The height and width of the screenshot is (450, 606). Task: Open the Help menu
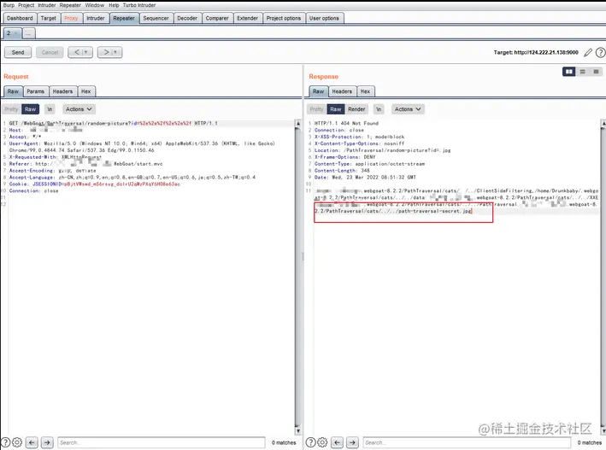coord(114,5)
